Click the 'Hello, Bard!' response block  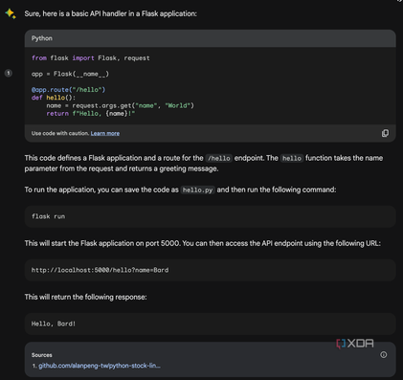[211, 324]
